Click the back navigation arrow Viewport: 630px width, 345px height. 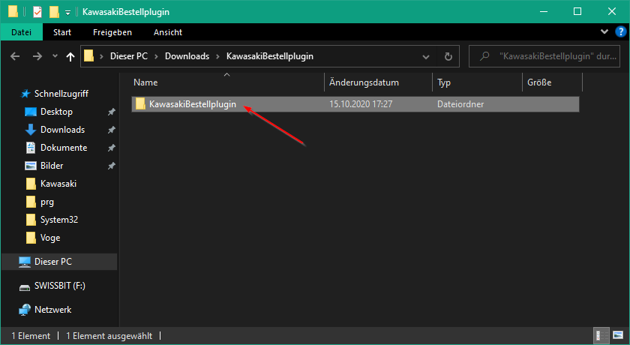(x=15, y=56)
